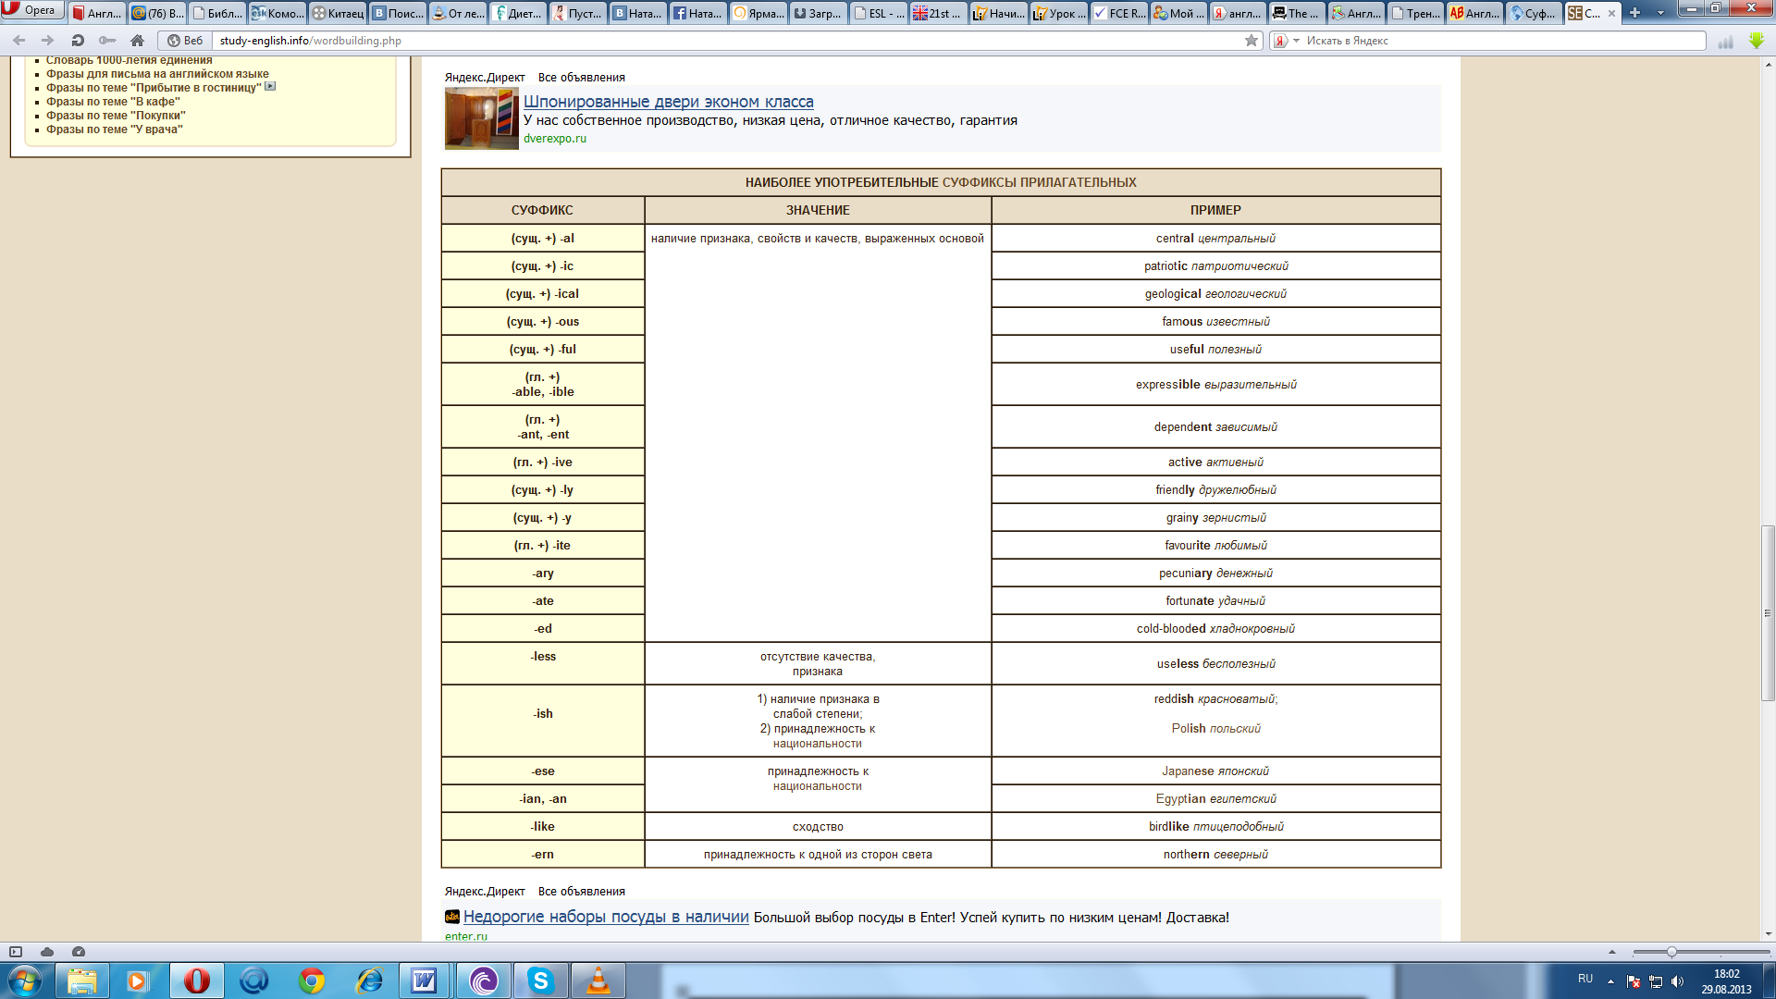This screenshot has width=1776, height=999.
Task: Click the Веб site badge in address bar
Action: point(185,41)
